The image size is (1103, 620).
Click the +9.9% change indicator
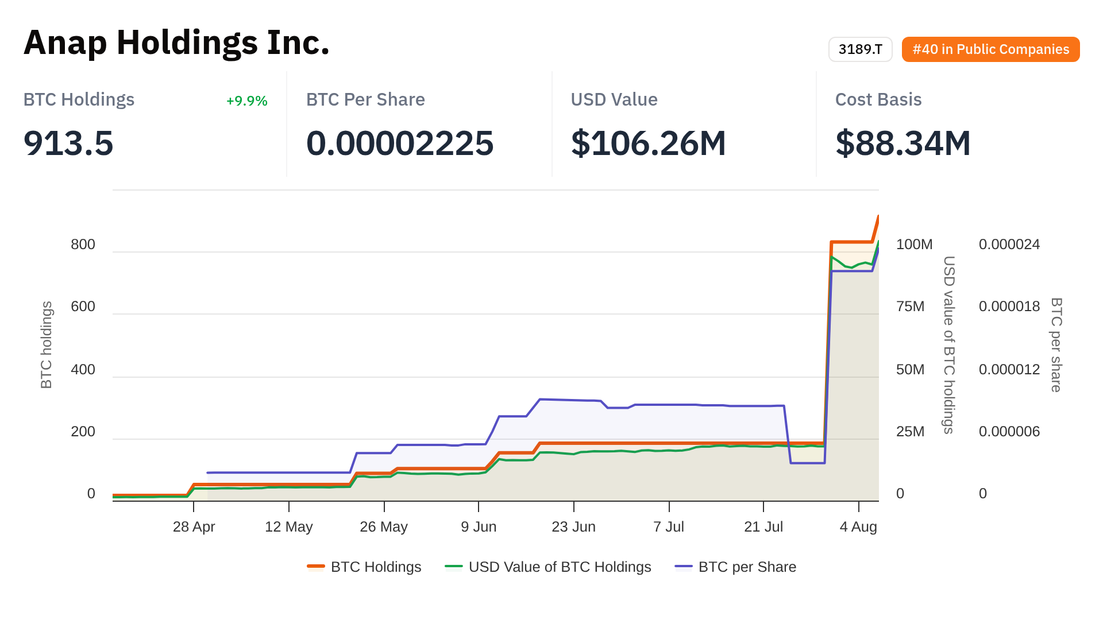pos(246,101)
